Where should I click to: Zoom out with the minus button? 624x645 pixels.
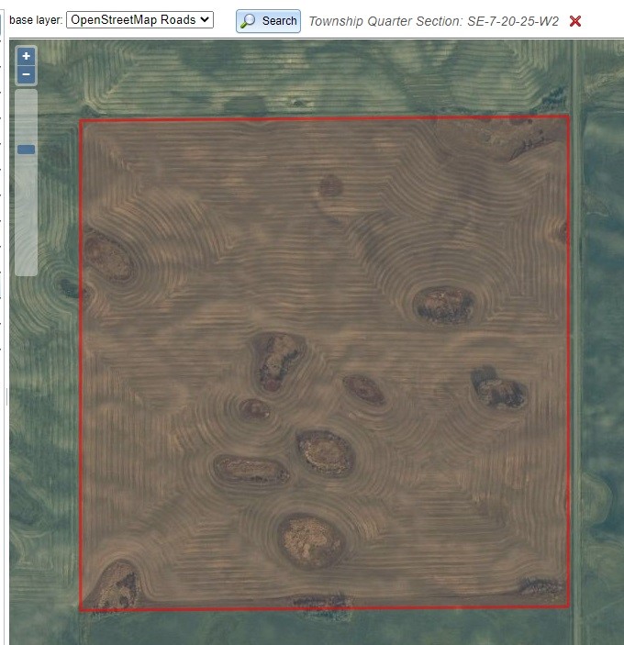click(26, 75)
